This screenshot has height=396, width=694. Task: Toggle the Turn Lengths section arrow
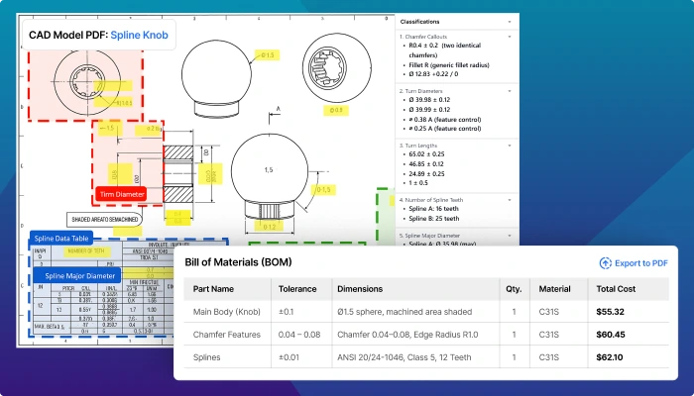point(510,146)
